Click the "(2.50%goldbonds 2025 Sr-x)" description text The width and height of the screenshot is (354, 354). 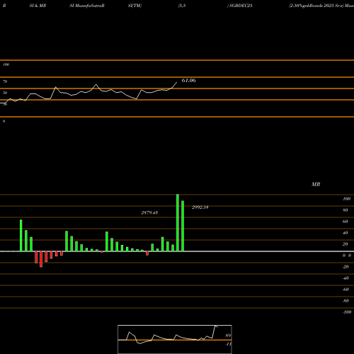316,6
